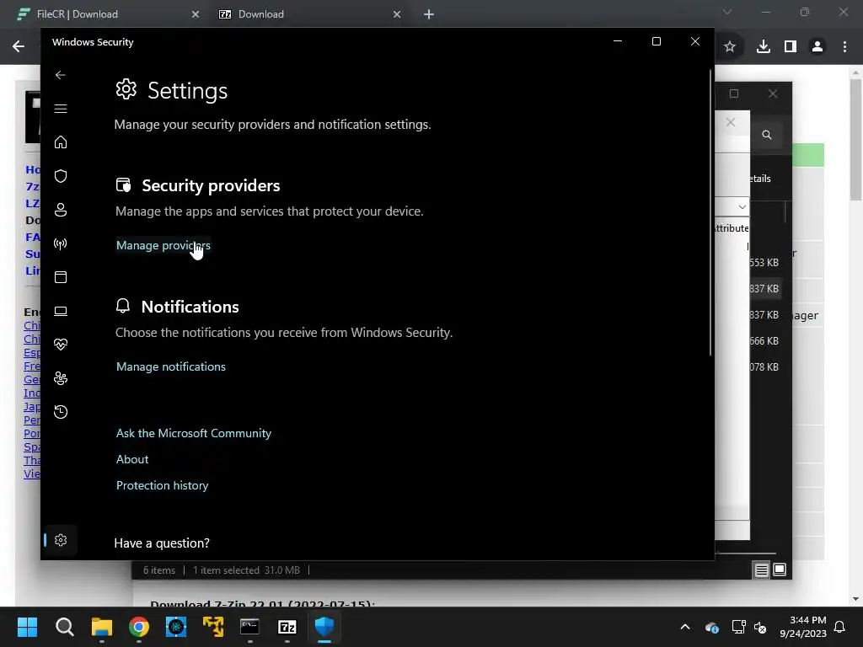Expand dropdown chevron in File Explorer window
The width and height of the screenshot is (863, 647).
(x=742, y=207)
